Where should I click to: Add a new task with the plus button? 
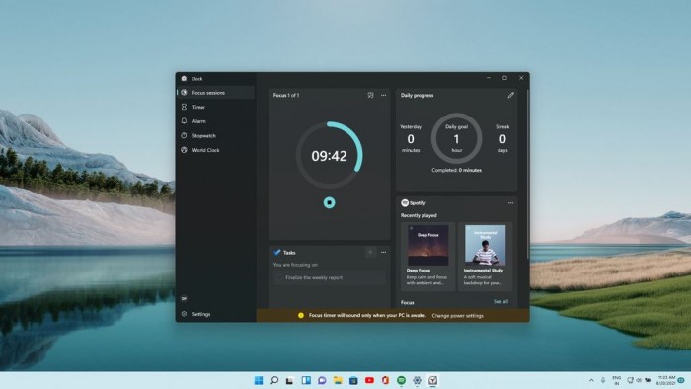point(370,252)
